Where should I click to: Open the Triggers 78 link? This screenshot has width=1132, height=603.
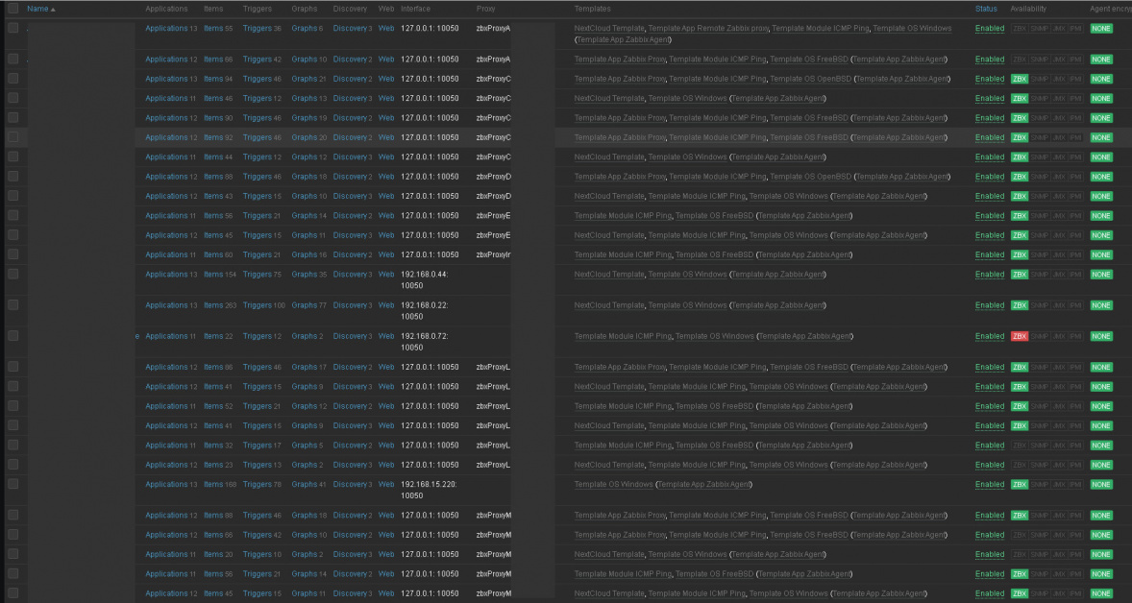click(262, 484)
